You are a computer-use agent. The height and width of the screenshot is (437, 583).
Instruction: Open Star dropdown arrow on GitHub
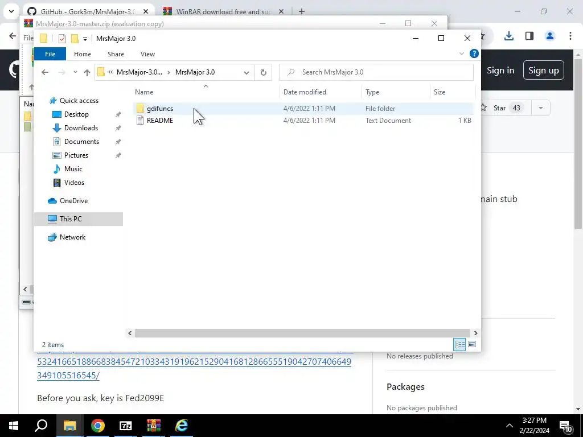(541, 108)
